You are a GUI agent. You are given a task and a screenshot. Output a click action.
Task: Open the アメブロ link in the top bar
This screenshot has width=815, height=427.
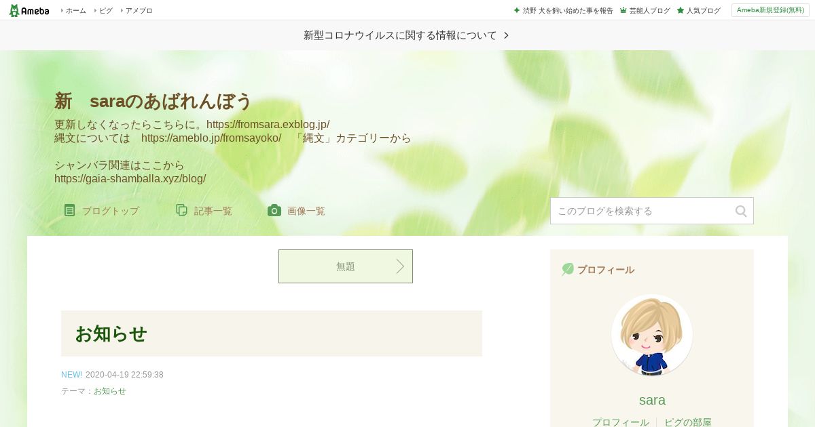coord(139,11)
